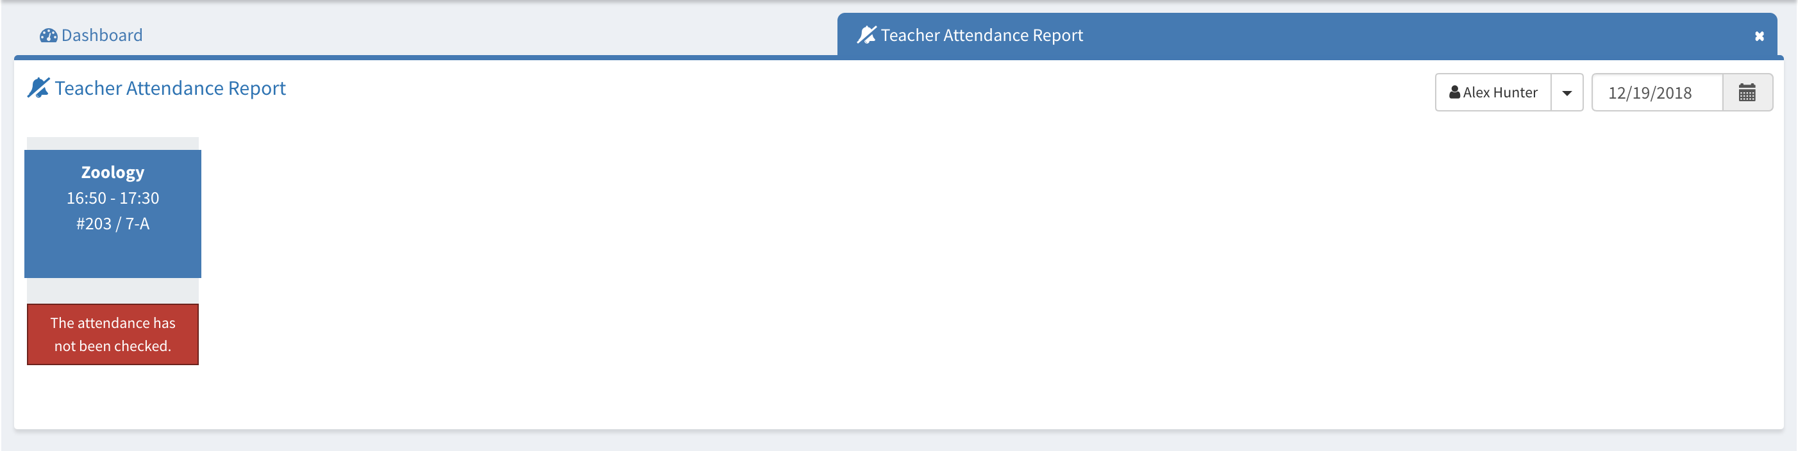Click the Dashboard gauge icon
1798x451 pixels.
48,35
